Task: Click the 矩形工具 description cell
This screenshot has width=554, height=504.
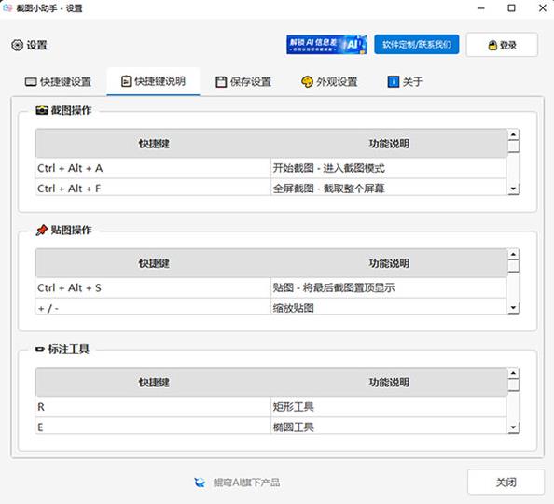Action: pos(389,407)
